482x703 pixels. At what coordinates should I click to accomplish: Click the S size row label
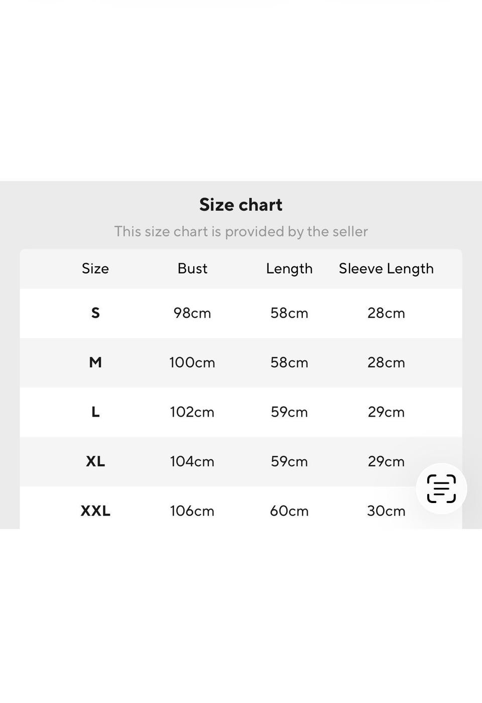coord(95,313)
